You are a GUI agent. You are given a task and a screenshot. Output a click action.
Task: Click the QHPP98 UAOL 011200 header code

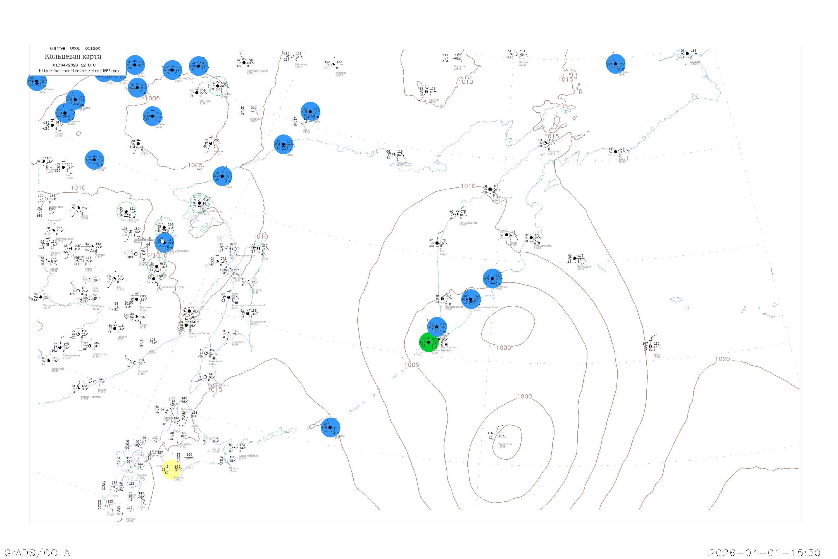pos(75,48)
